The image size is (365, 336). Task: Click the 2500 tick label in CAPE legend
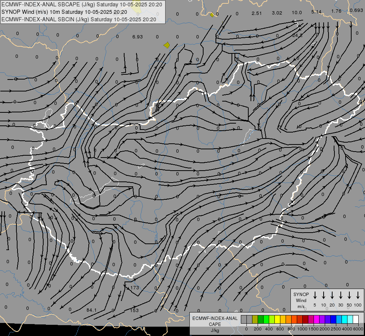336,329
